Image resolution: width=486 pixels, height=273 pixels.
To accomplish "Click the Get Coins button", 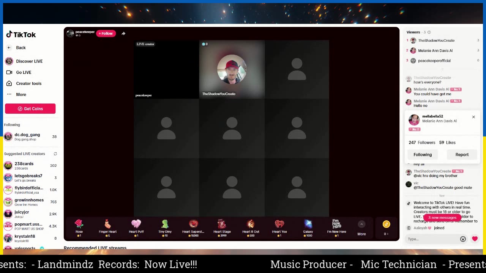I will (x=30, y=109).
